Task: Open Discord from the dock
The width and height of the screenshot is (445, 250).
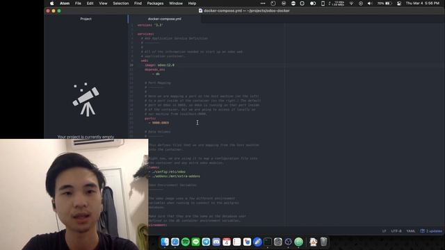Action: click(x=216, y=242)
